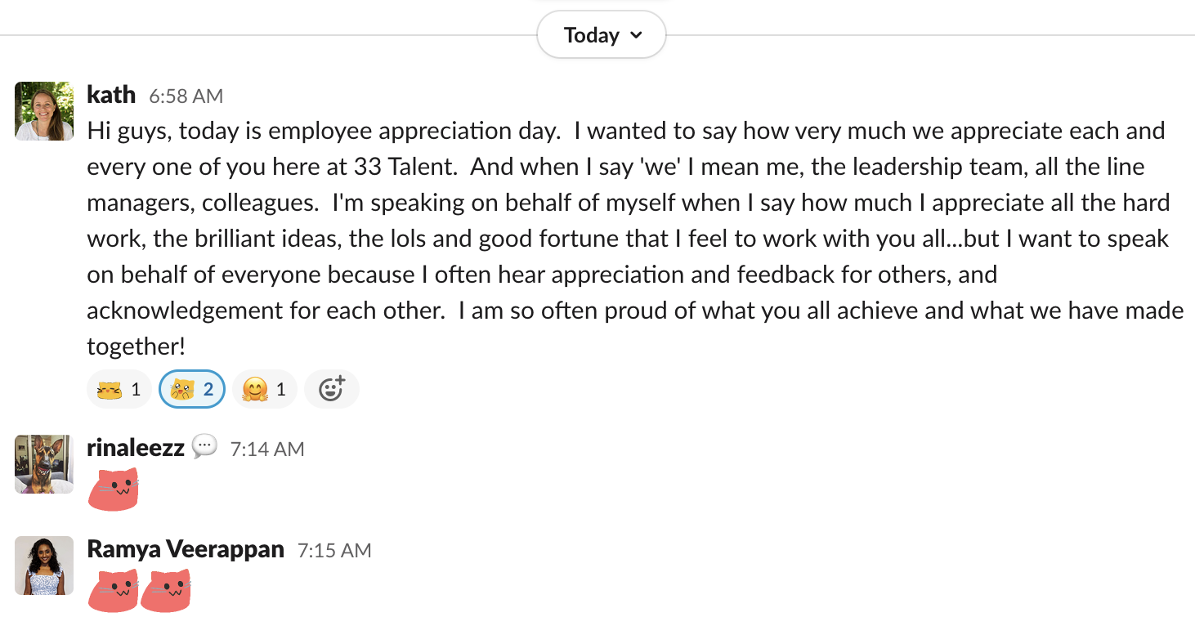Open Ramya Veerappan's avatar photo
Viewport: 1195px width, 626px height.
44,566
